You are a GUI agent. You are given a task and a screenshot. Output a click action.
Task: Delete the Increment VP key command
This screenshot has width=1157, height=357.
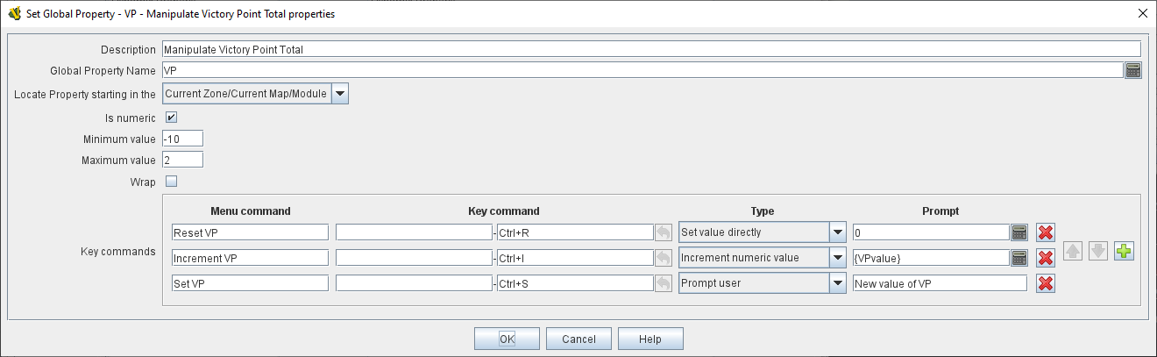point(1045,258)
